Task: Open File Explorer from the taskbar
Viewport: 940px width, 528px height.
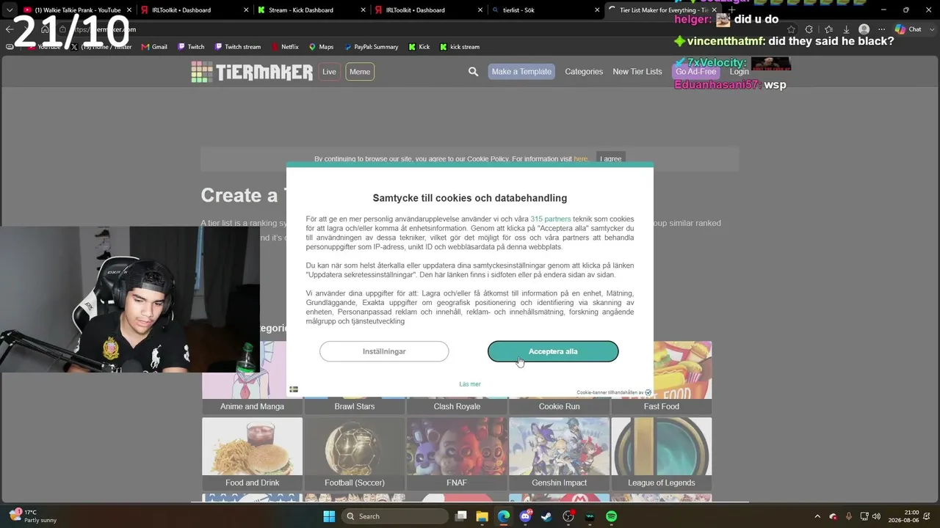Action: coord(482,516)
